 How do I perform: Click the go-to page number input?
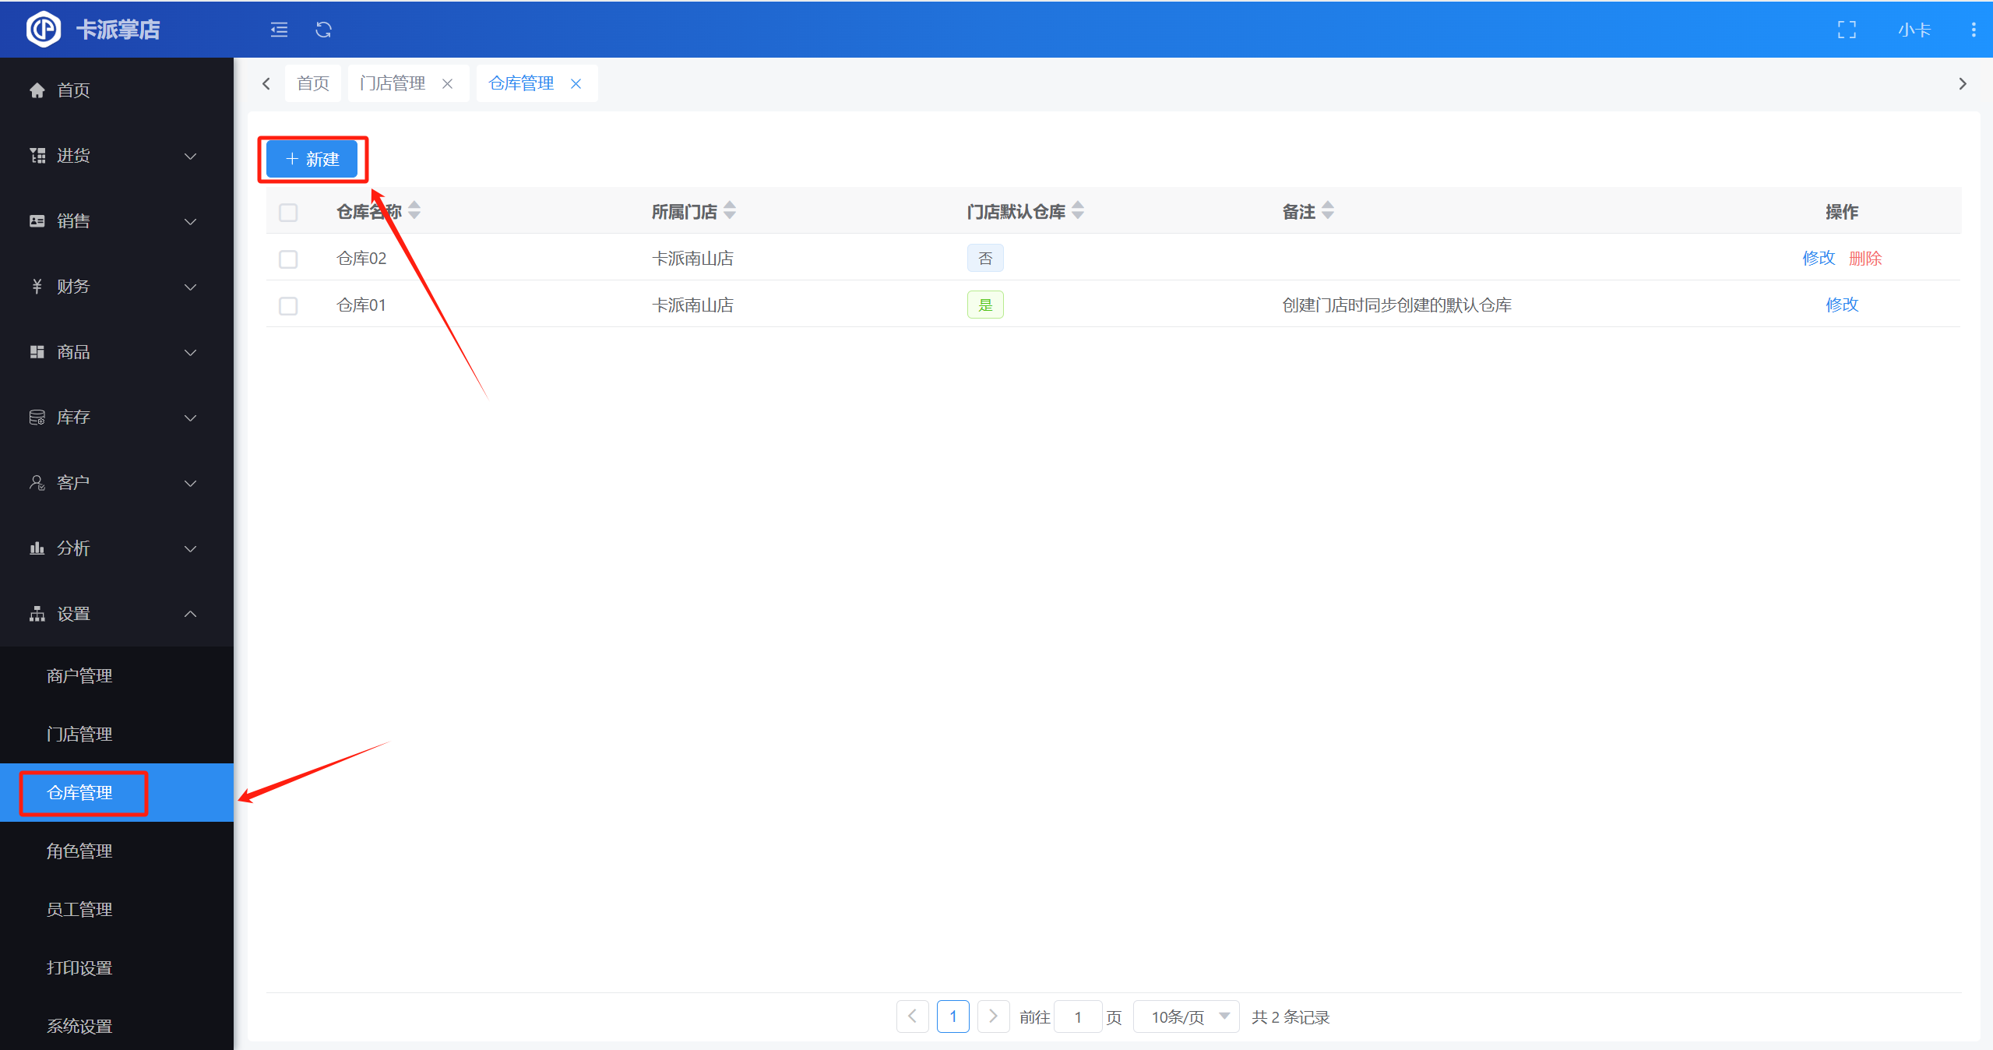1077,1017
